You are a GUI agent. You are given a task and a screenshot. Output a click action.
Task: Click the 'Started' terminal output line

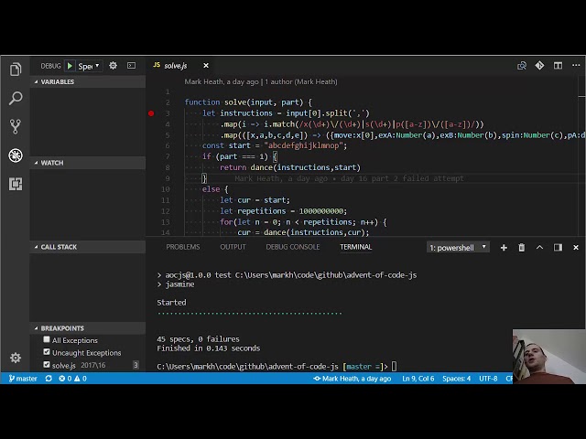171,303
